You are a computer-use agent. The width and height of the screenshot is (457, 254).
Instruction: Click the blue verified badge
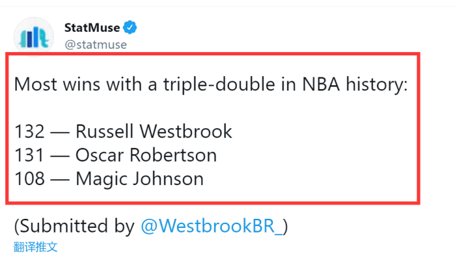130,27
